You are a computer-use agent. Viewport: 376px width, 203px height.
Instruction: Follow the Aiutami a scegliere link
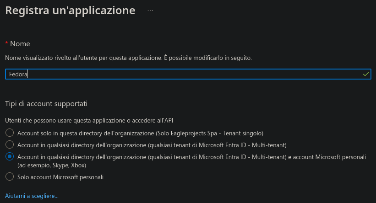pos(32,196)
